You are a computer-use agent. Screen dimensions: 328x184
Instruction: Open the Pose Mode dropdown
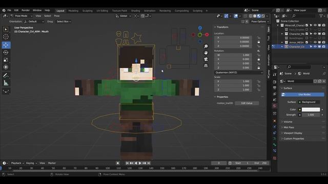[22, 16]
